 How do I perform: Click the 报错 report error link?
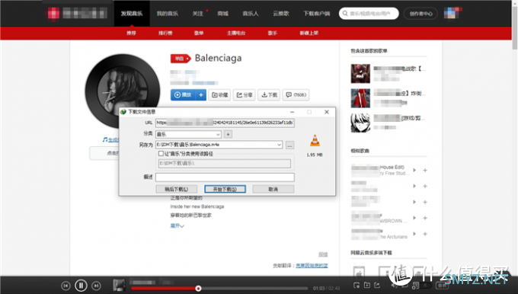pyautogui.click(x=323, y=254)
